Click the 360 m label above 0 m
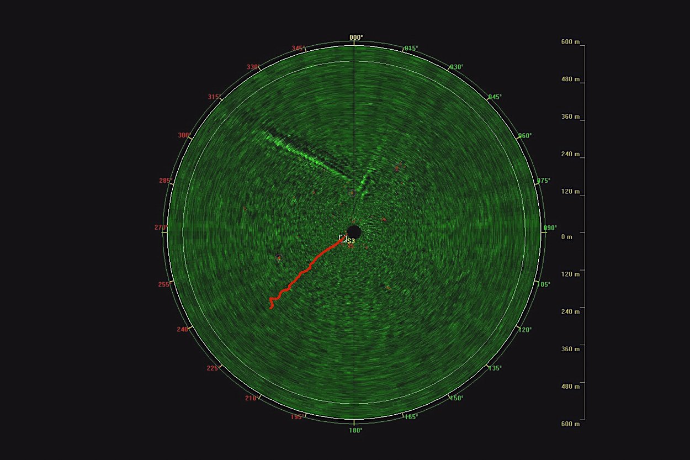The height and width of the screenshot is (460, 690). 570,117
